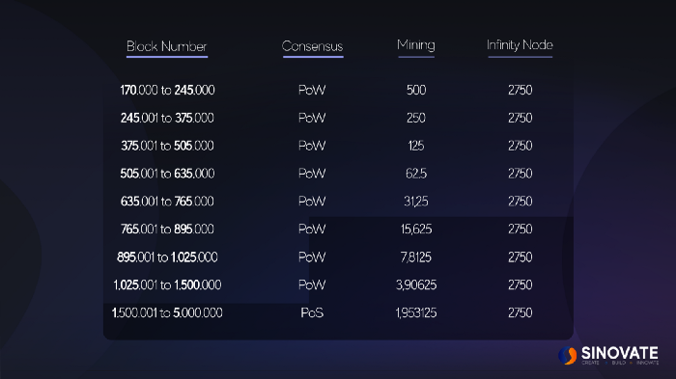Select the Block Number column header
Image resolution: width=676 pixels, height=379 pixels.
[x=167, y=46]
